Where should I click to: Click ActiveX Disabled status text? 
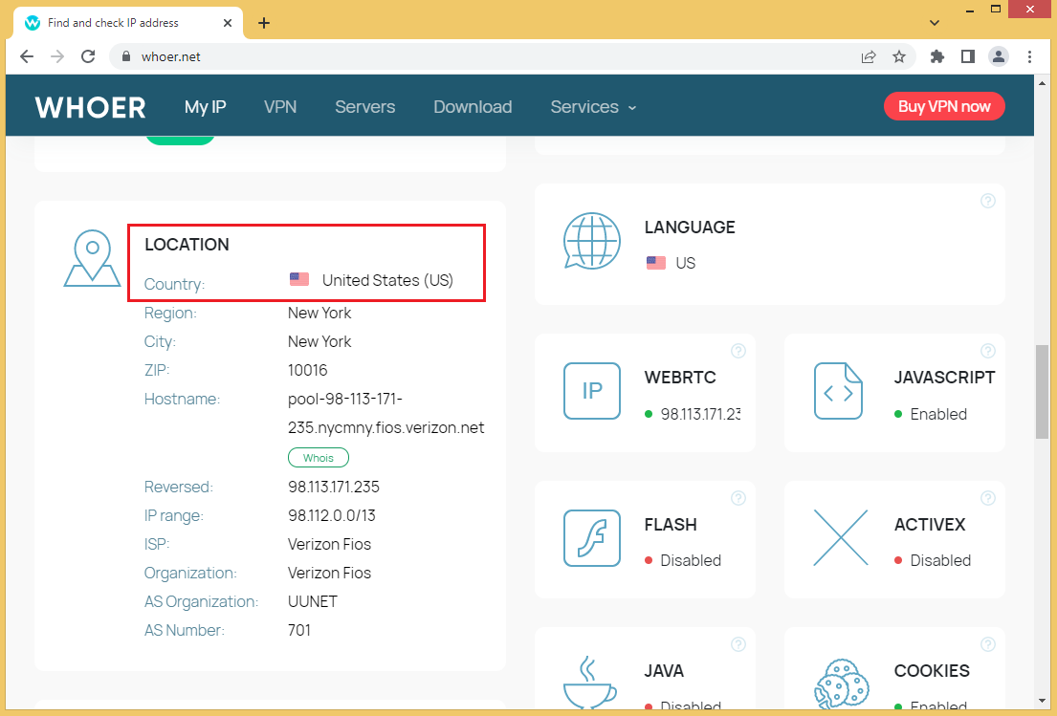tap(940, 560)
